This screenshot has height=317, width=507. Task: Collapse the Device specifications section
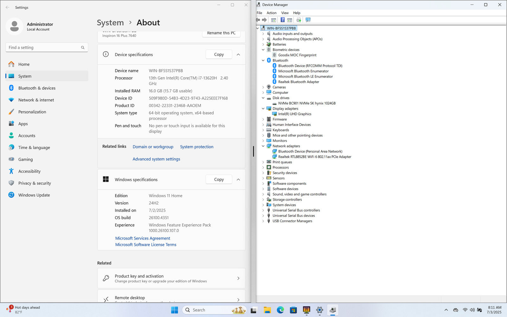(238, 55)
